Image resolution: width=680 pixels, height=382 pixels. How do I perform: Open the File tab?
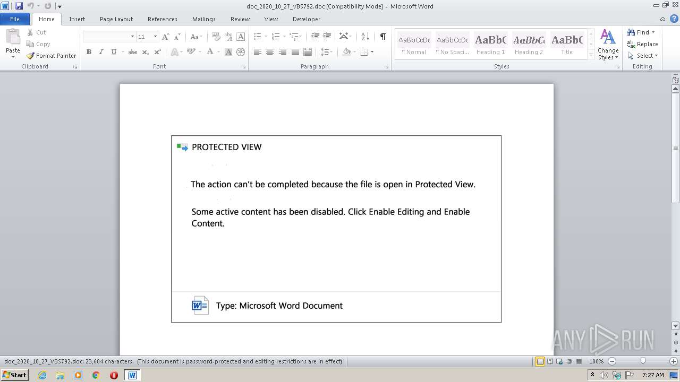15,19
